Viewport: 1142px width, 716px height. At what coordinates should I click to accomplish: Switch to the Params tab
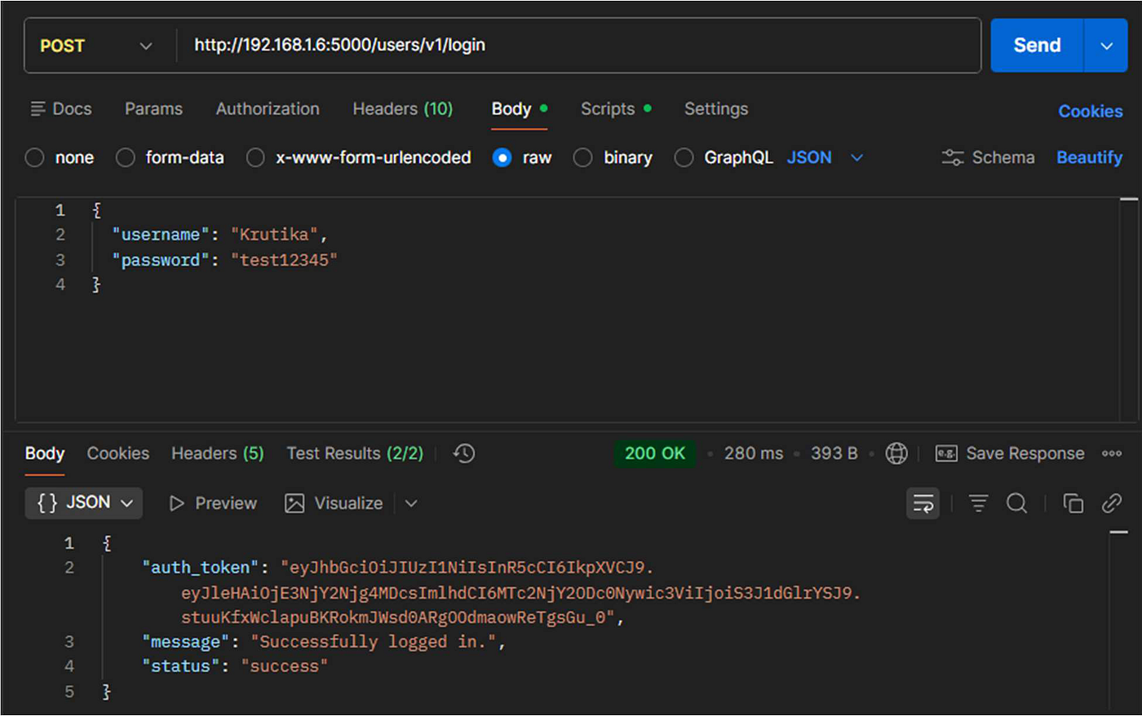click(x=153, y=108)
